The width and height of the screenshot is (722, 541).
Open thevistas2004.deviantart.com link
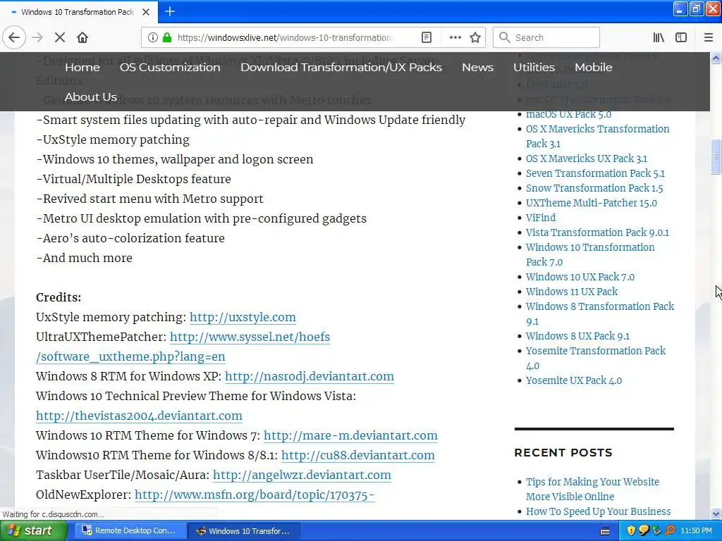139,416
